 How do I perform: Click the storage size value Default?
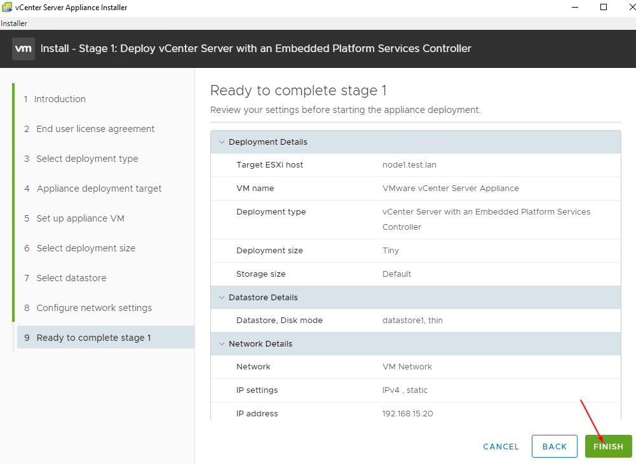coord(396,274)
